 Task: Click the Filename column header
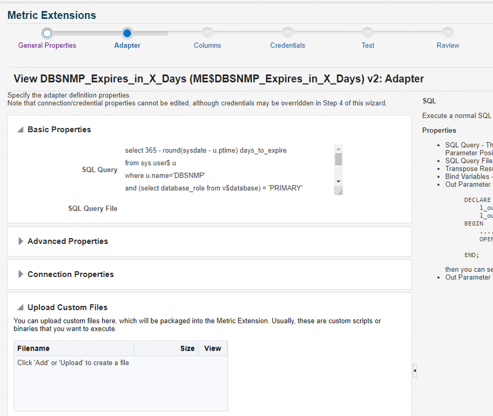[74, 349]
